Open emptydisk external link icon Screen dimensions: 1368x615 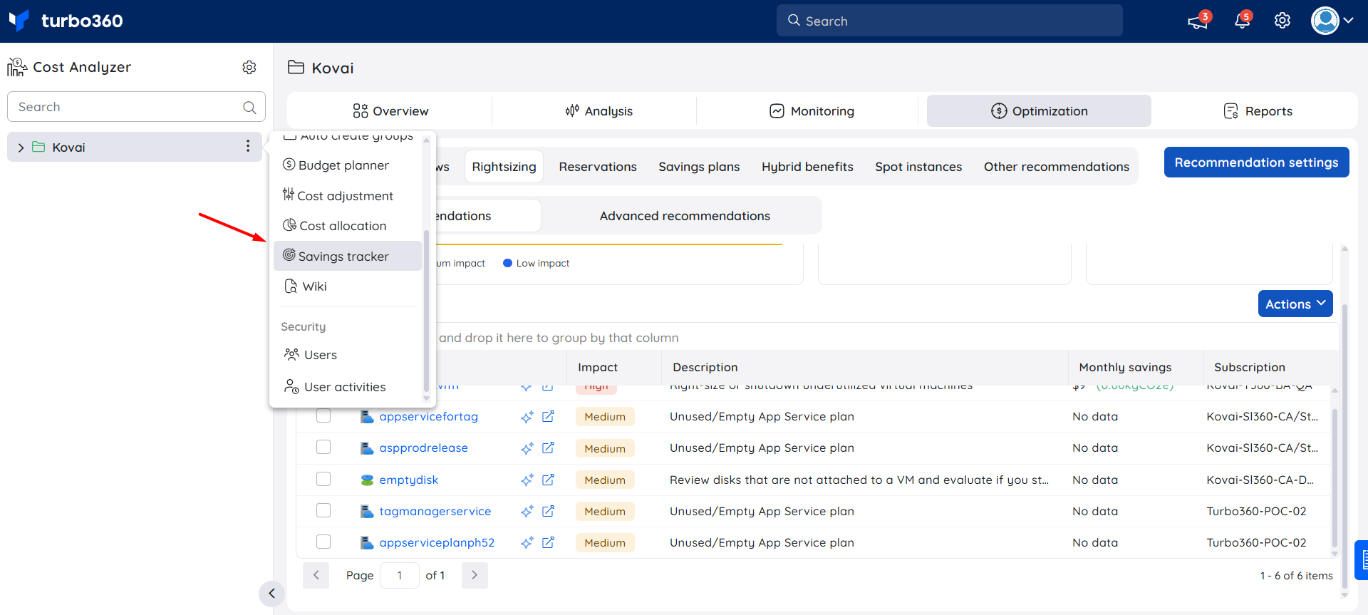(548, 480)
